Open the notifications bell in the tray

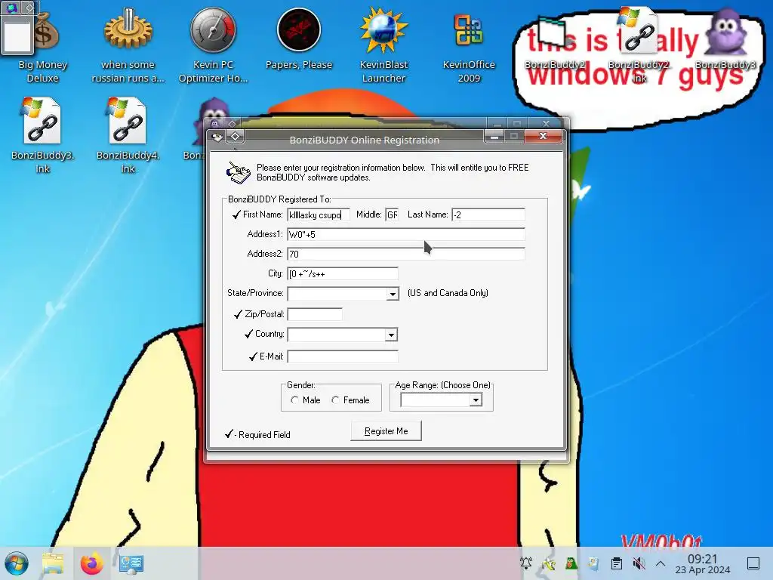point(526,563)
